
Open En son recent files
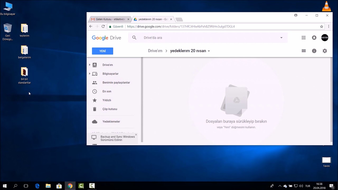coord(107,91)
